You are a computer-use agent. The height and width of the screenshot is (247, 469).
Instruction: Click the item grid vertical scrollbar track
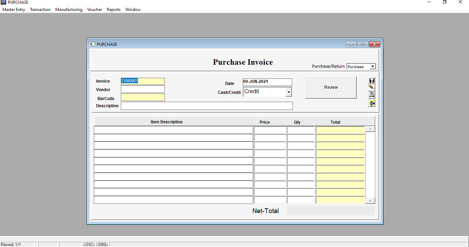tap(370, 164)
